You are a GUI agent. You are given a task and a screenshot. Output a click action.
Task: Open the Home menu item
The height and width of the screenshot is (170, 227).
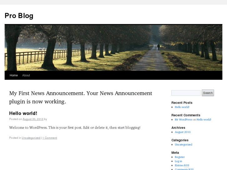coord(14,75)
